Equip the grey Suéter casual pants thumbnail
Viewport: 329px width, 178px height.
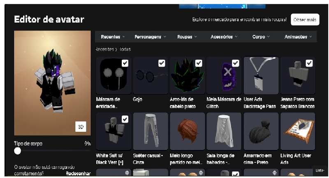(151, 132)
